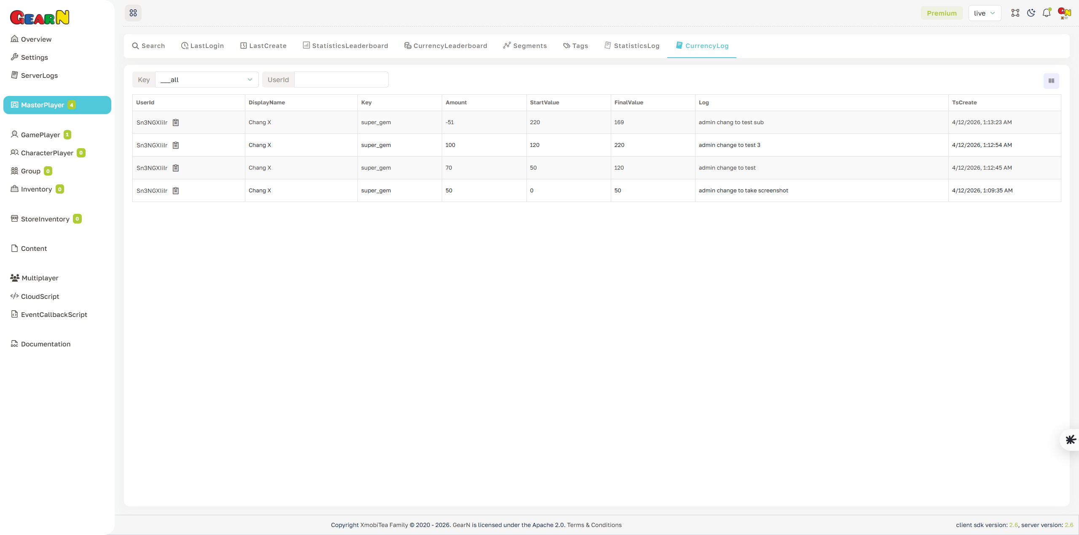
Task: Open the Key filter dropdown
Action: pyautogui.click(x=206, y=79)
